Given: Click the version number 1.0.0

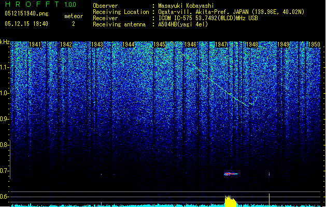Looking at the screenshot, I should click(x=70, y=4).
